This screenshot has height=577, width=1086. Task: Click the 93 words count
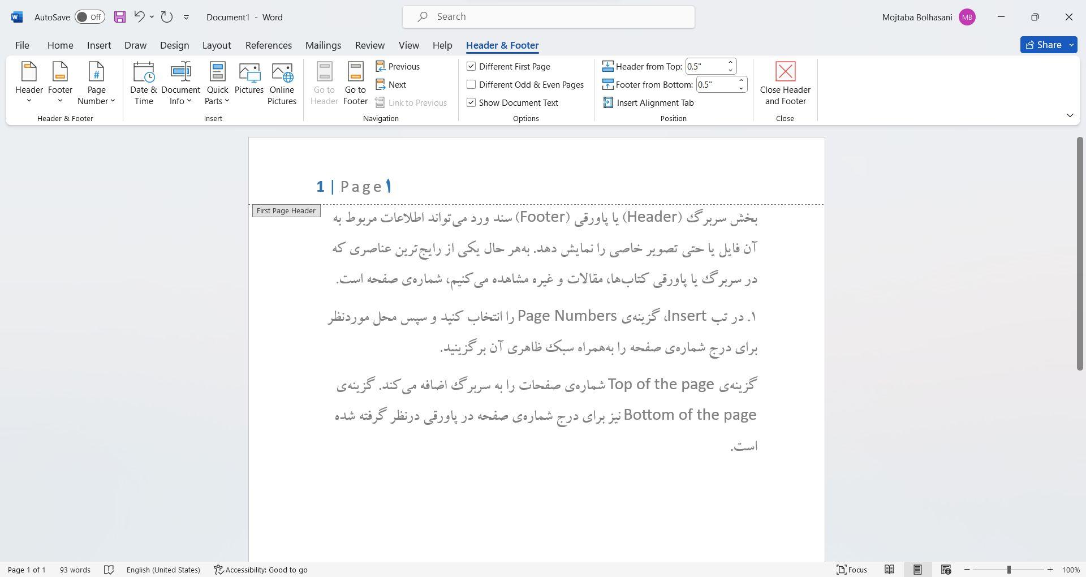coord(75,570)
